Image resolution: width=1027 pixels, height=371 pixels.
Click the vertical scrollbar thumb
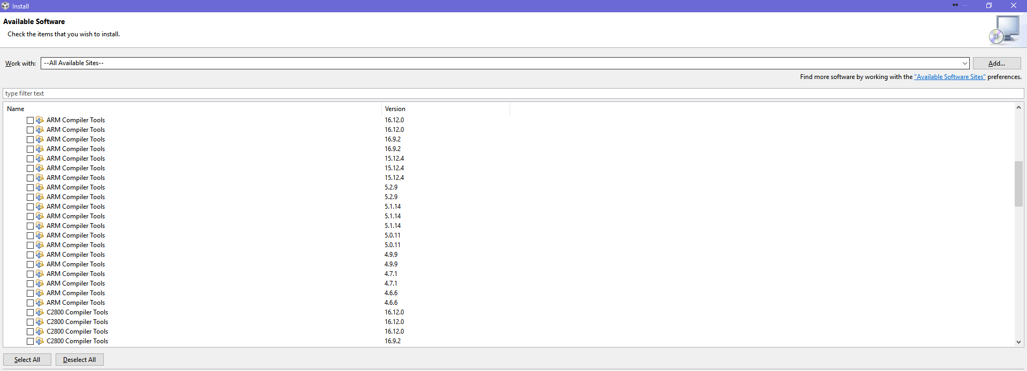pyautogui.click(x=1018, y=184)
